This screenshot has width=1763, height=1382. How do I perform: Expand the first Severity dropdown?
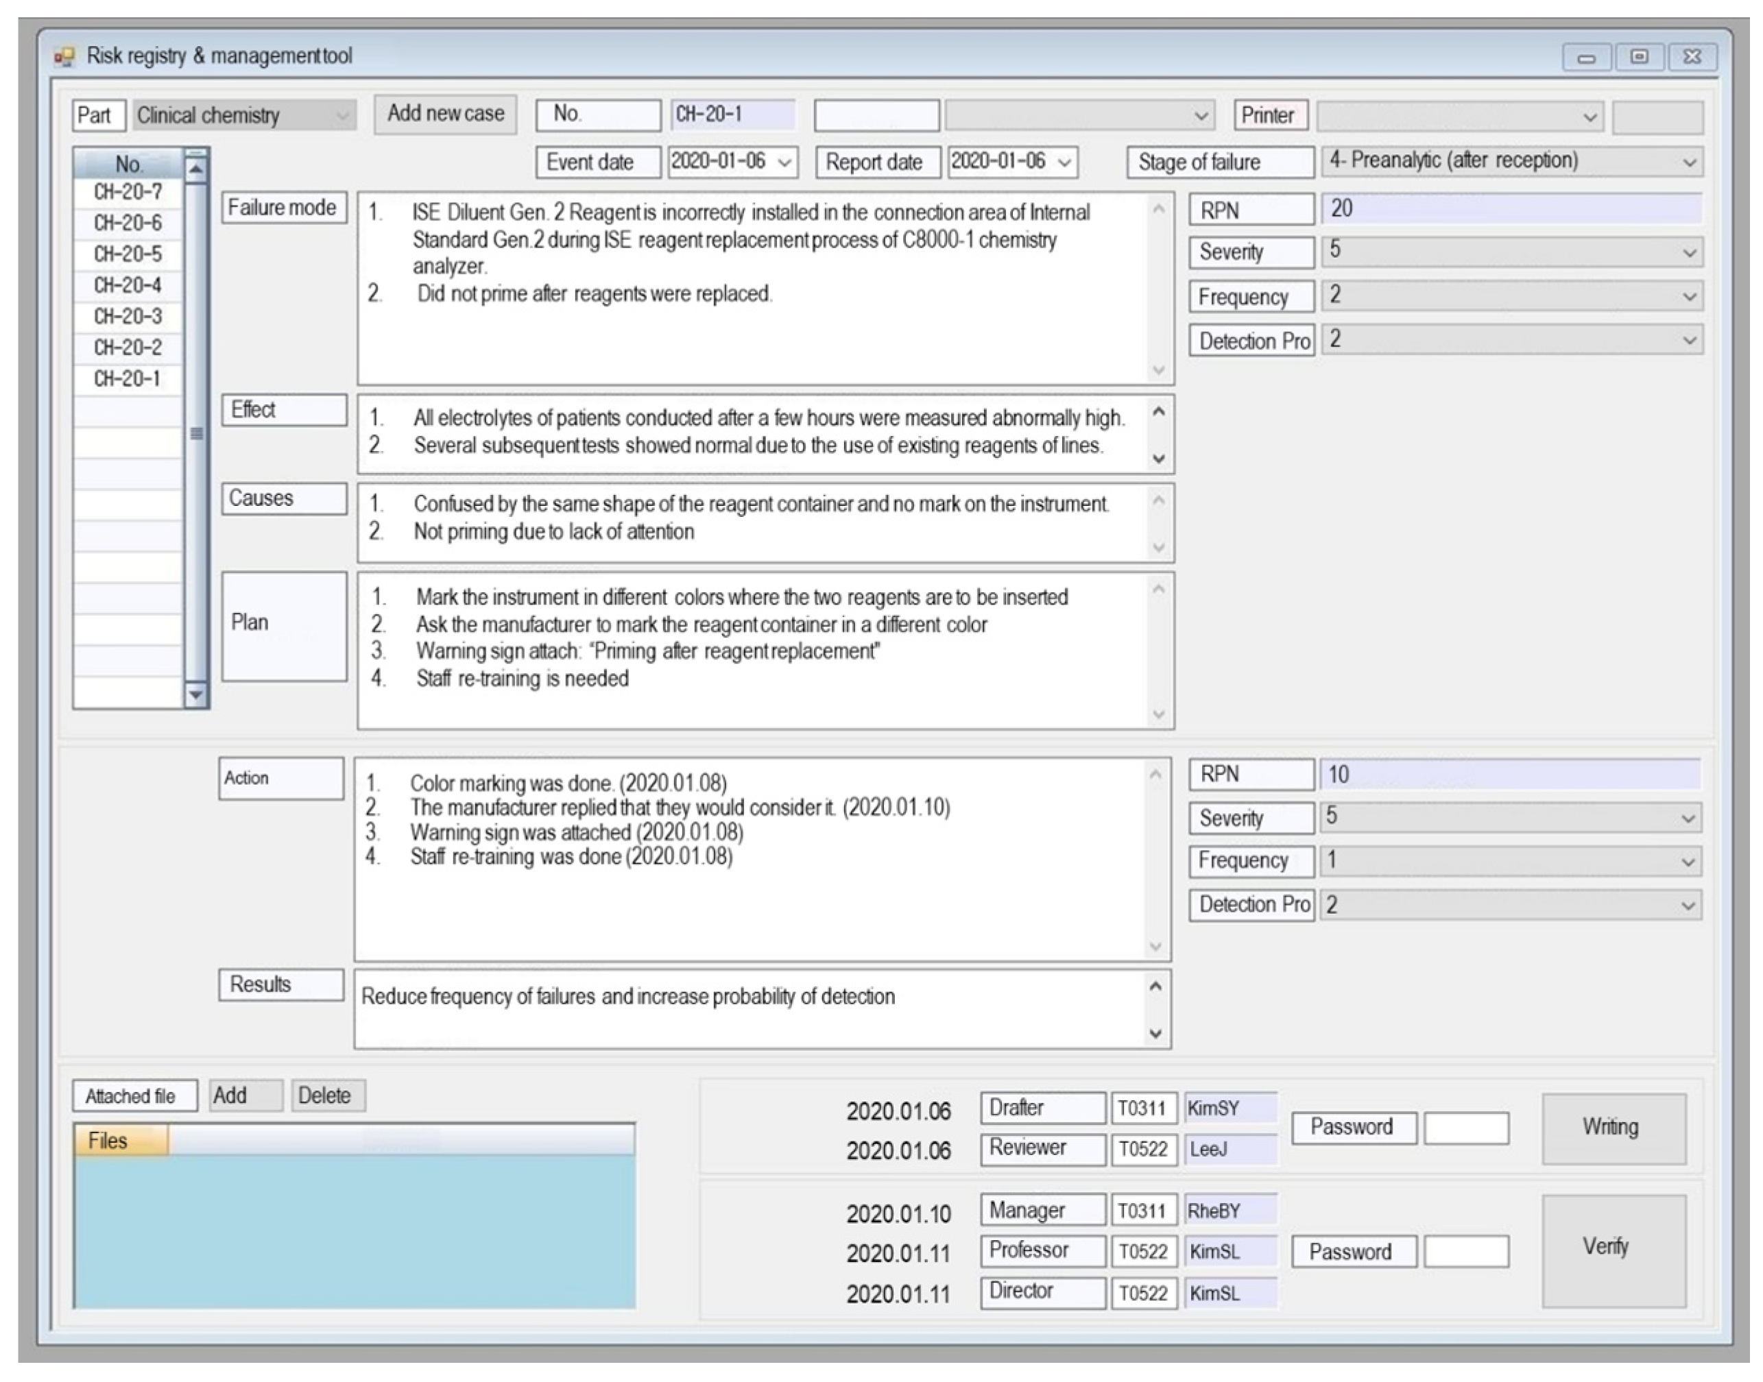[x=1688, y=252]
